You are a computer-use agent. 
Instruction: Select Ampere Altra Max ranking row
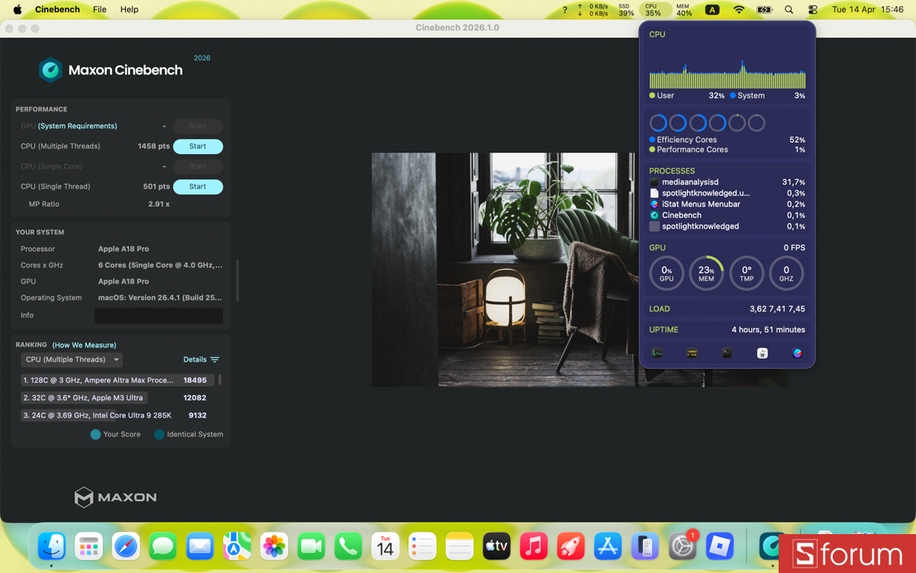[118, 380]
